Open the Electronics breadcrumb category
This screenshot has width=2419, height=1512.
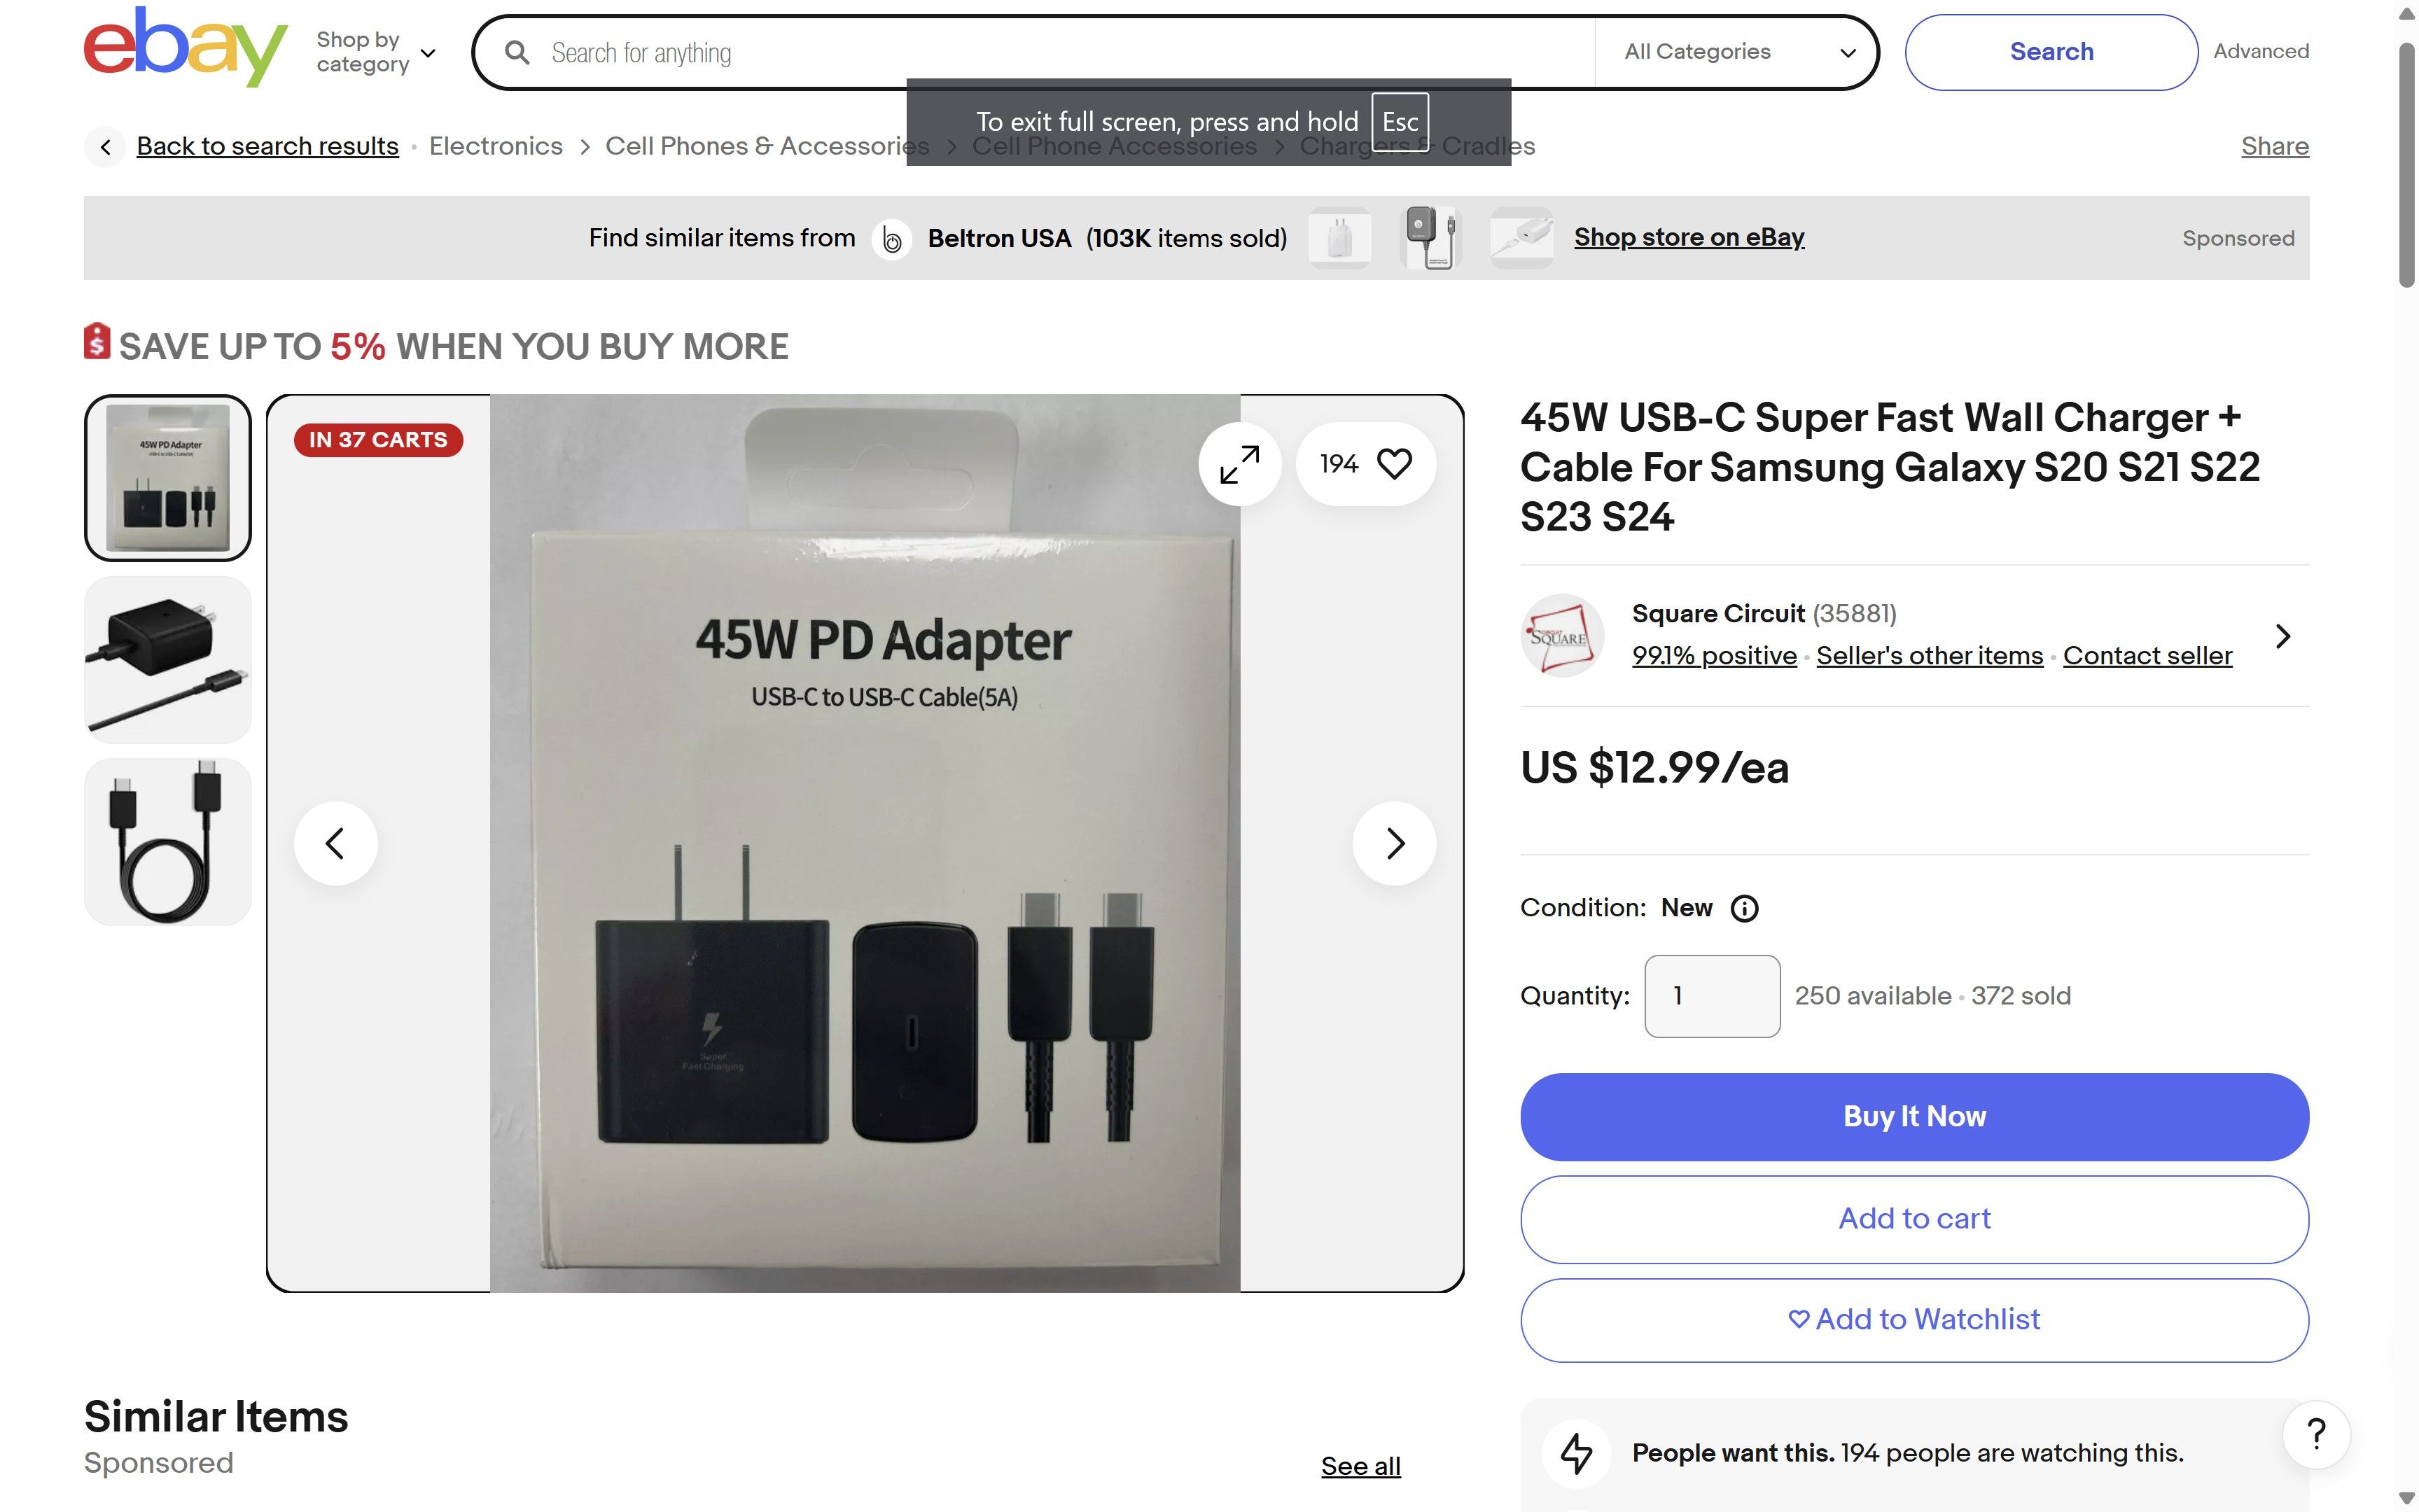click(x=496, y=146)
